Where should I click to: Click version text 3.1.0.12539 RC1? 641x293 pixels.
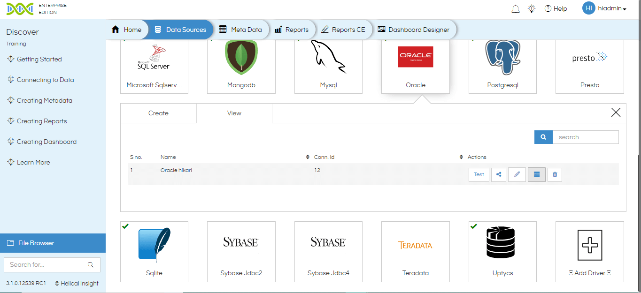tap(26, 283)
